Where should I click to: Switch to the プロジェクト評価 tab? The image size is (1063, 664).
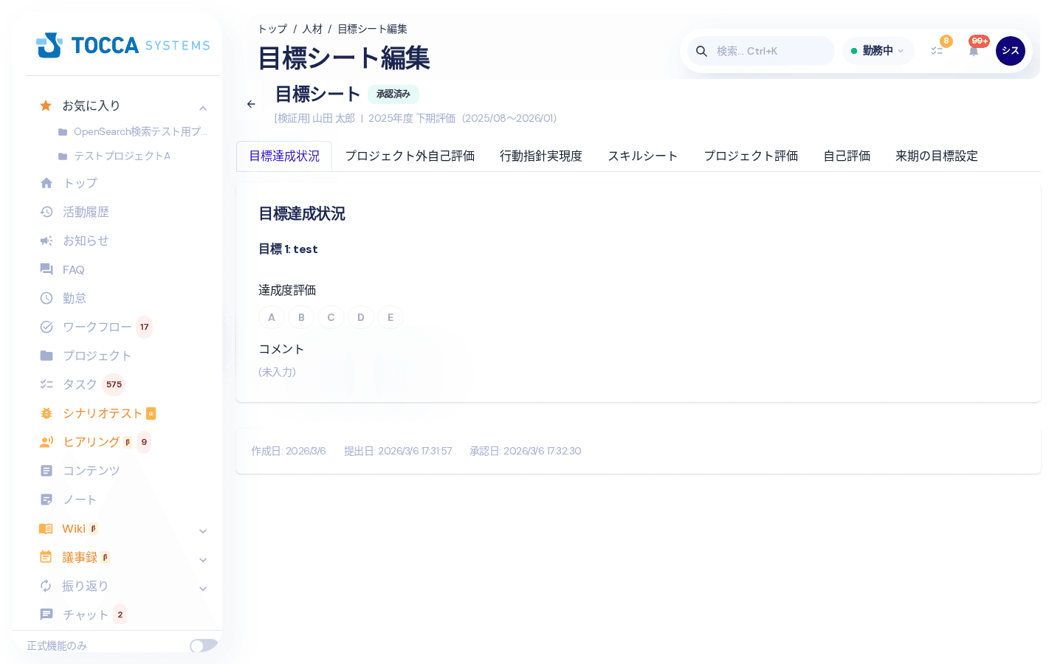[x=751, y=156]
